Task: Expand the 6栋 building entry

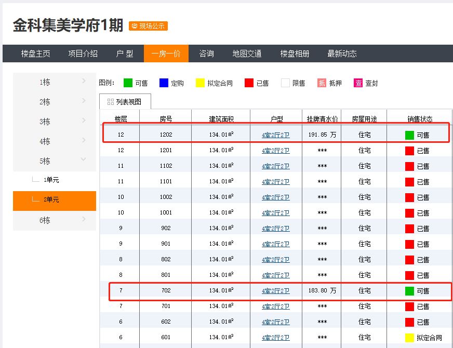Action: [x=55, y=220]
